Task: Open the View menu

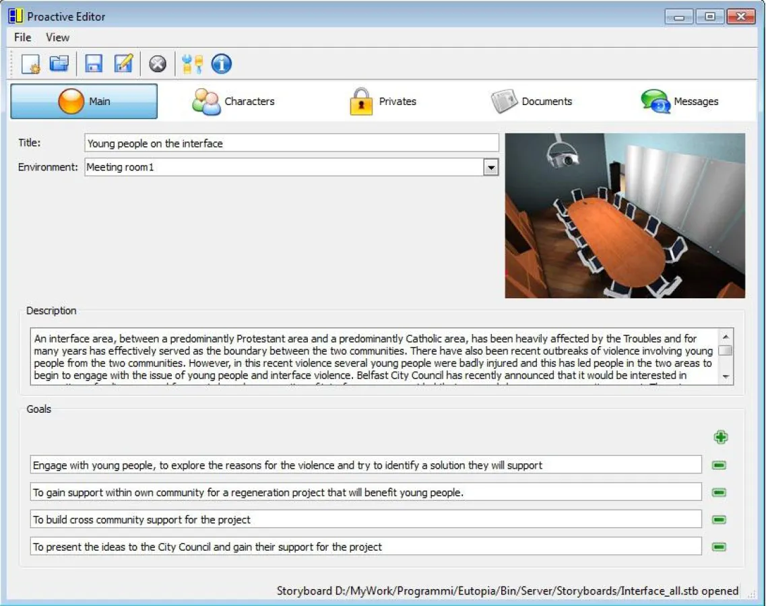Action: coord(57,38)
